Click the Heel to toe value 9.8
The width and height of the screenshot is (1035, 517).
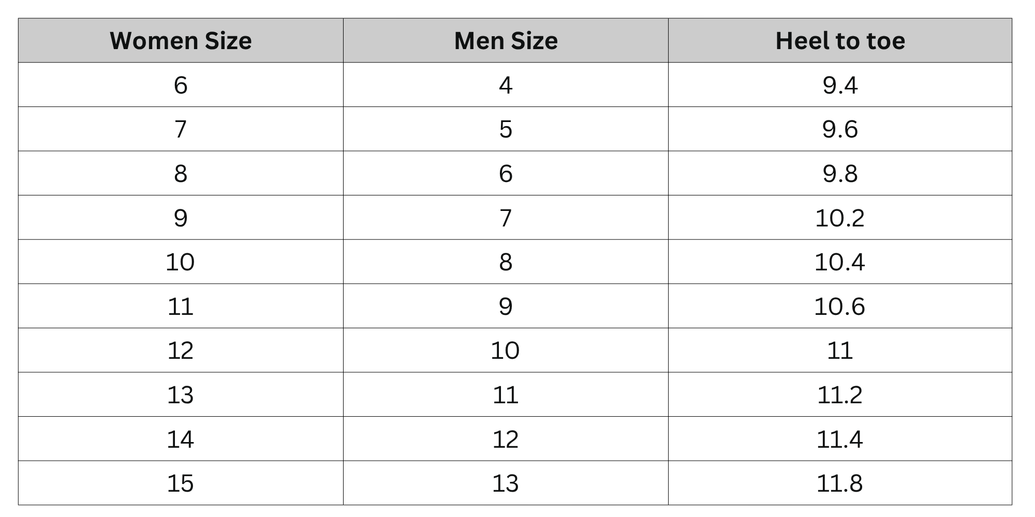(840, 173)
